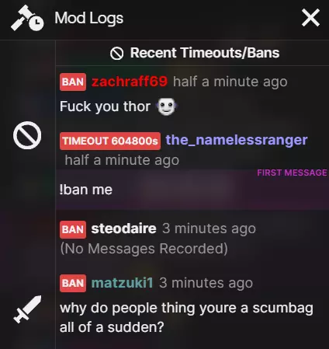Open steodaire user profile
This screenshot has width=329, height=349.
click(123, 229)
